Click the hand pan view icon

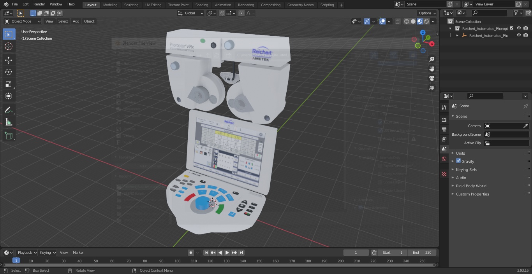coord(432,69)
